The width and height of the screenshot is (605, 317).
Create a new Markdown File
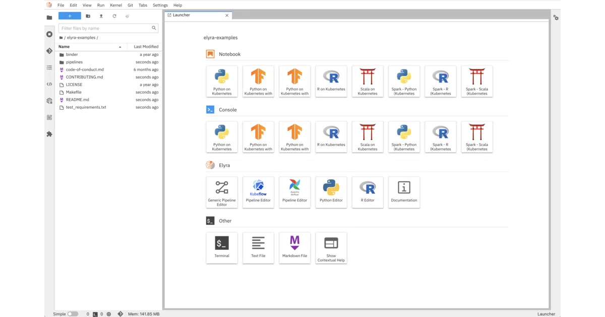pos(295,248)
